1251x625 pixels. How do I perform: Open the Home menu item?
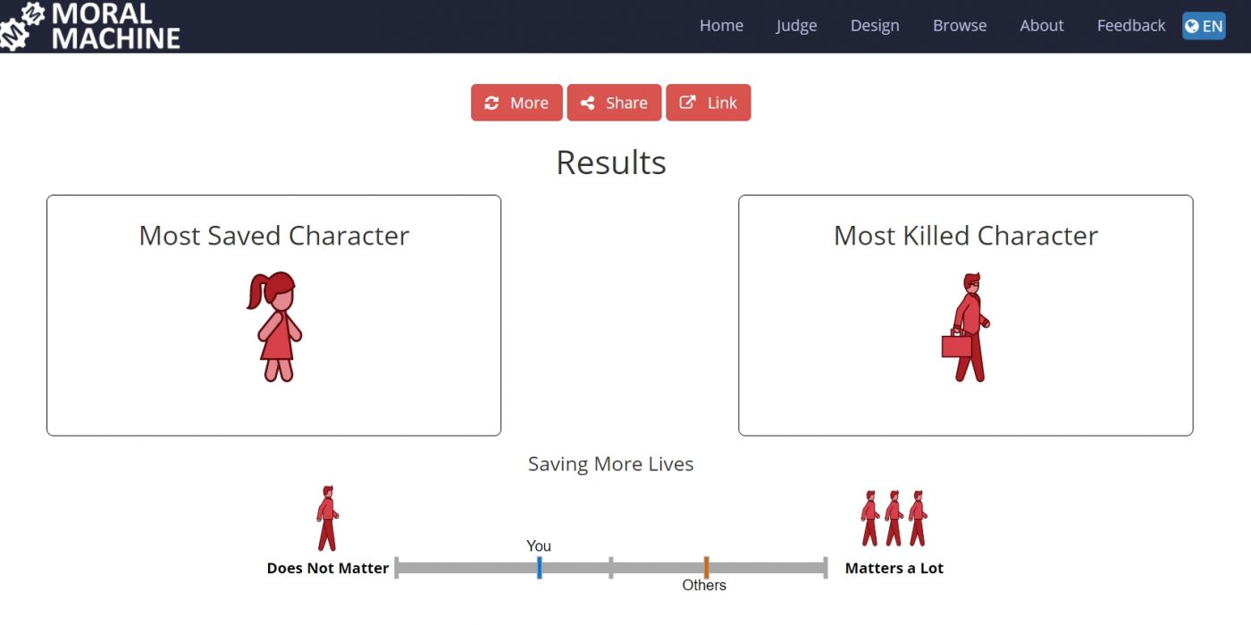(x=721, y=26)
